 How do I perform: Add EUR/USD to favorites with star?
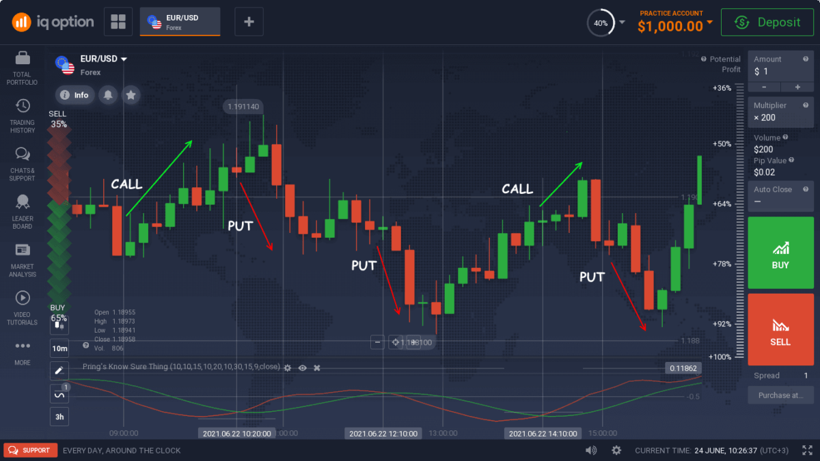click(131, 95)
